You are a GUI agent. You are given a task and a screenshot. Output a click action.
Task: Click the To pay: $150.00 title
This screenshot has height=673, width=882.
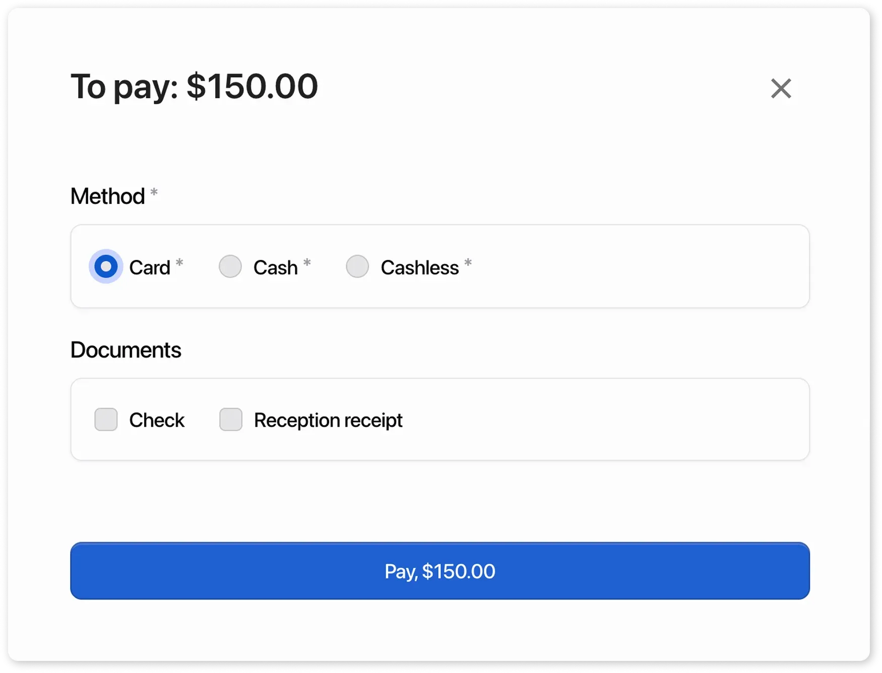tap(194, 86)
